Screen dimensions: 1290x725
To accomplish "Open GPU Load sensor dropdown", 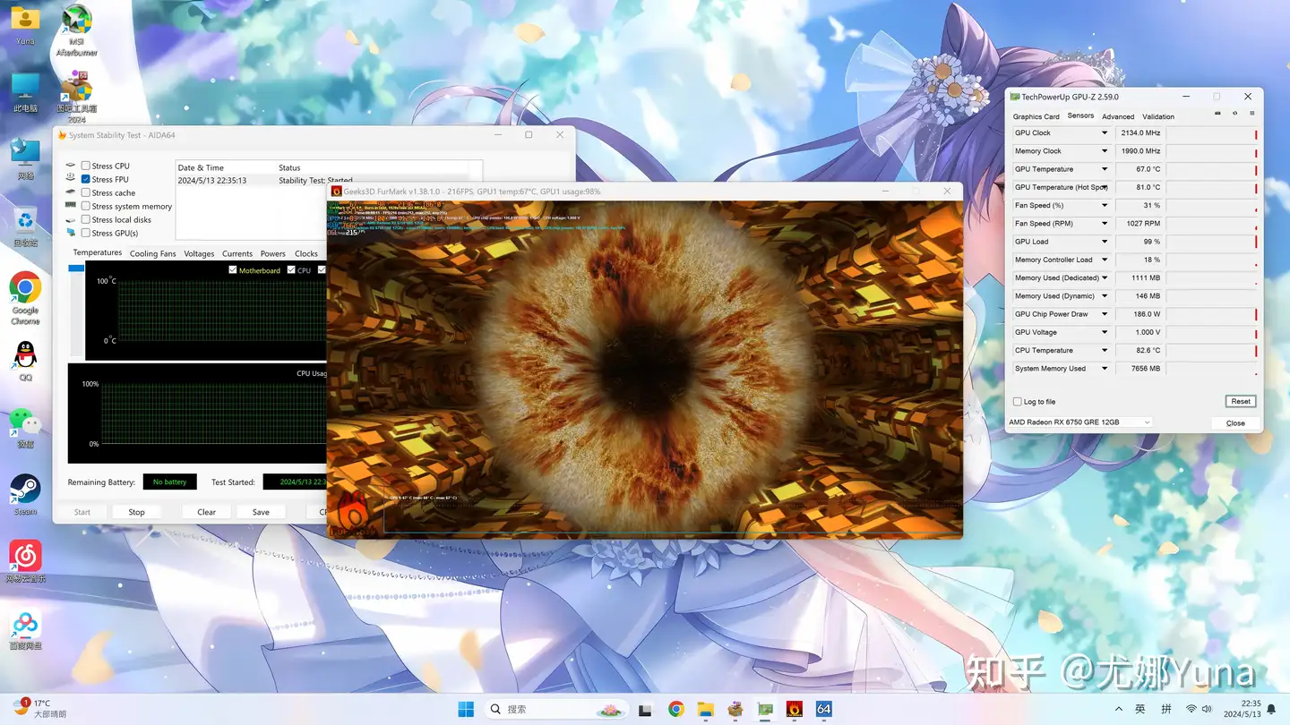I will 1105,242.
